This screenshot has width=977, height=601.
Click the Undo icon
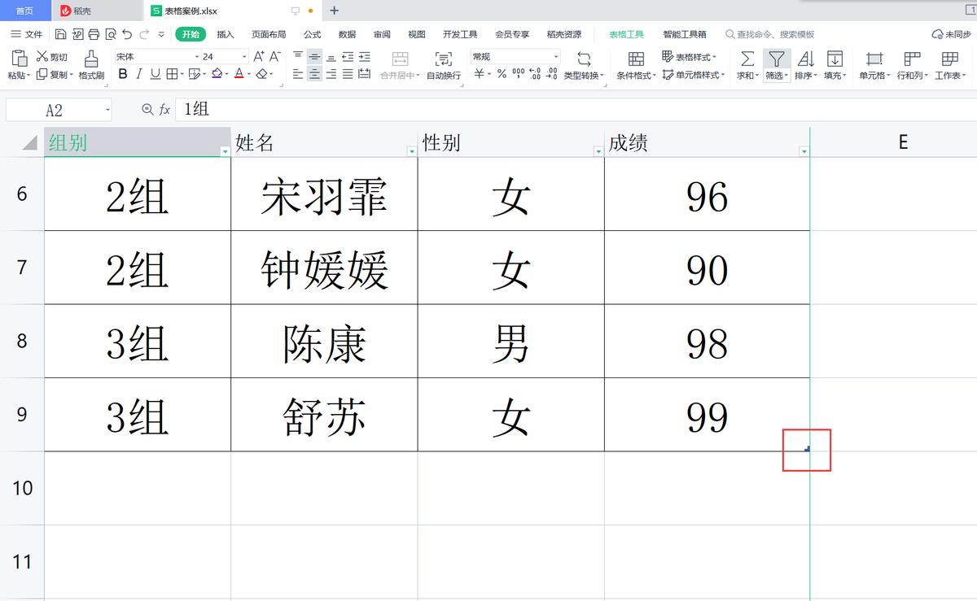coord(127,33)
